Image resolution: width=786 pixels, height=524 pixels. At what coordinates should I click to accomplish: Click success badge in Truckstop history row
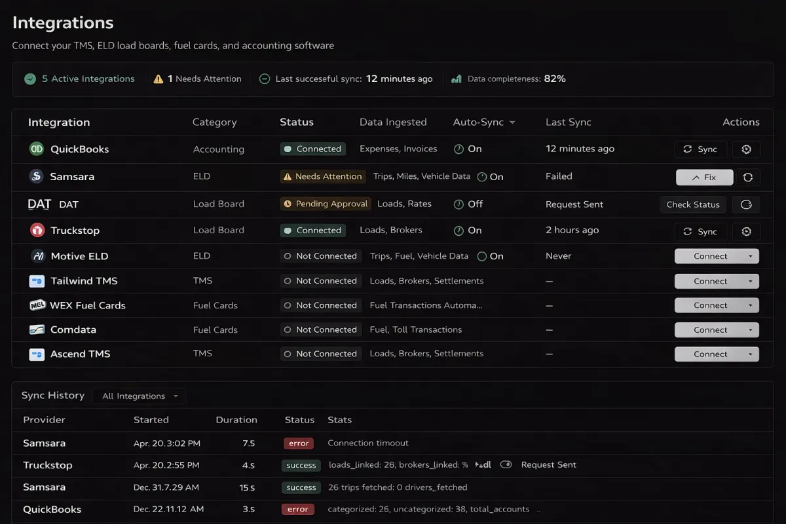(301, 465)
